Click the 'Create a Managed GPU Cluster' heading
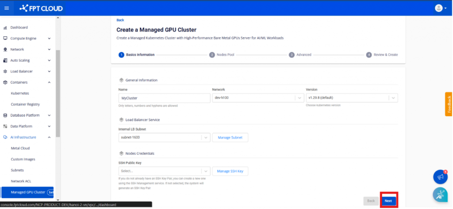The width and height of the screenshot is (453, 209). tap(156, 30)
